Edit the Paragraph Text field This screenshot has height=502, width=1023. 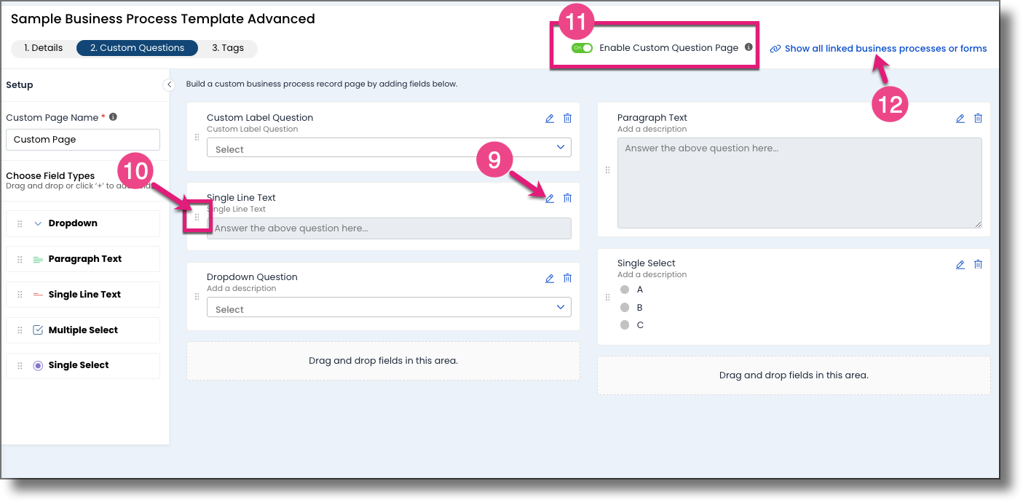[960, 118]
